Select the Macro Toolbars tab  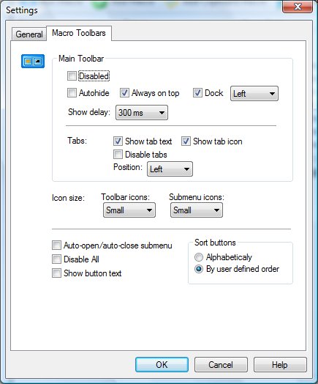point(79,33)
